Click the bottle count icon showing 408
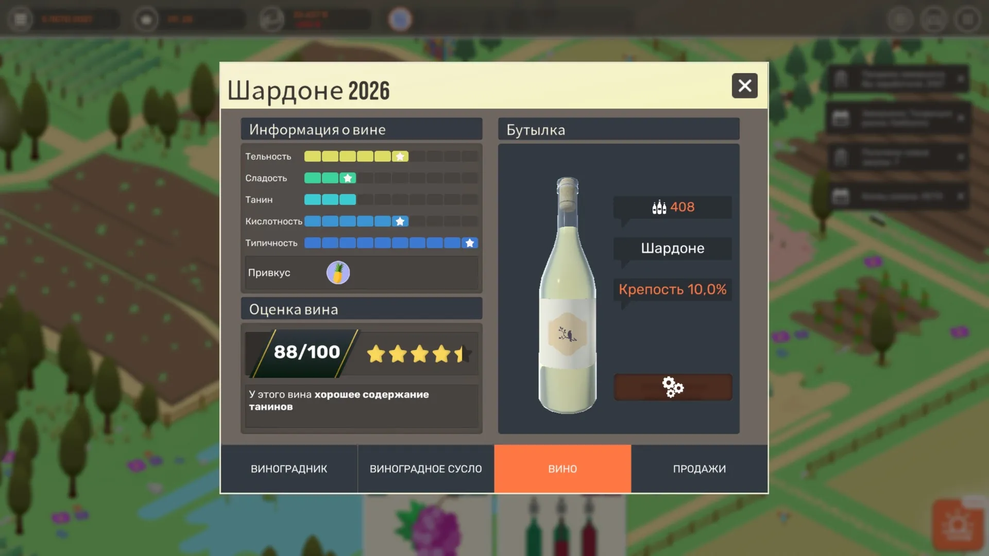The image size is (989, 556). point(659,207)
